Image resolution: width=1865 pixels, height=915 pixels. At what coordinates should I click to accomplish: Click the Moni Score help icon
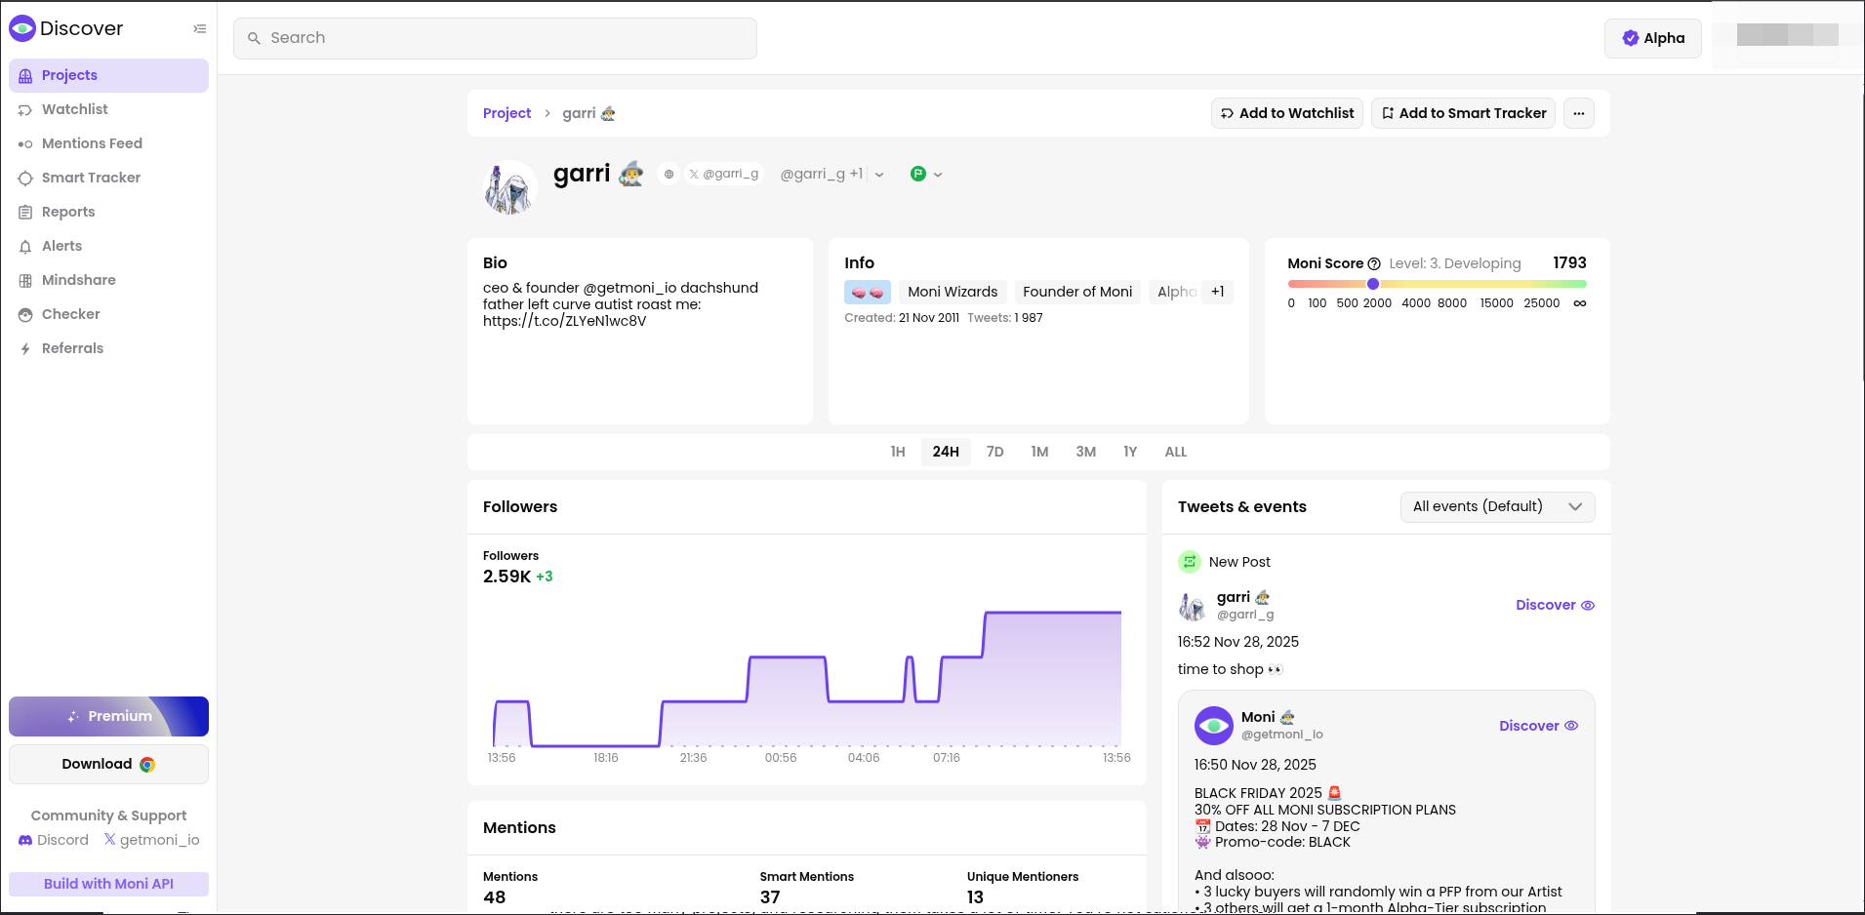coord(1374,264)
